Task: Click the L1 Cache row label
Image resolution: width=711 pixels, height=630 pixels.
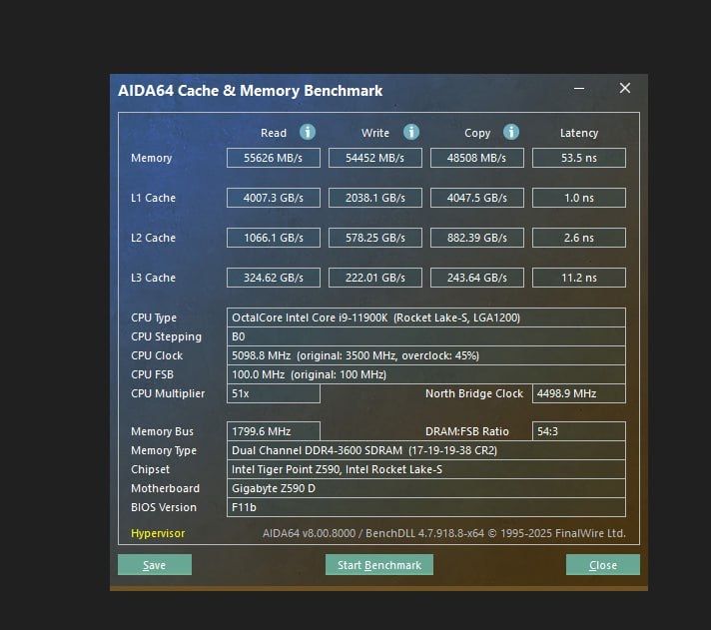Action: tap(153, 198)
